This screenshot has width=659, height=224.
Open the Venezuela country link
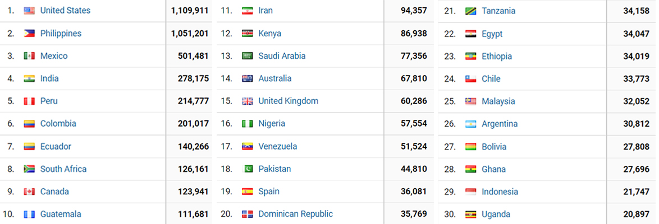point(278,147)
